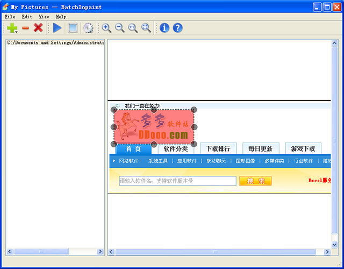Click the 1:1 actual size zoom icon

(x=133, y=28)
